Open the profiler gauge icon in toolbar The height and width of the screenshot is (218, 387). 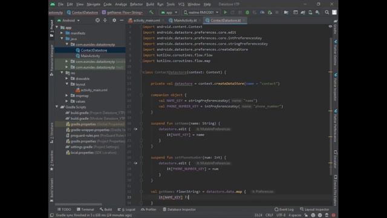262,12
